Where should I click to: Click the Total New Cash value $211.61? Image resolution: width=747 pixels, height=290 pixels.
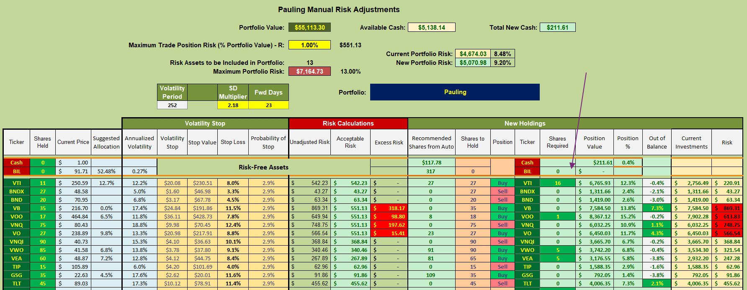[558, 28]
